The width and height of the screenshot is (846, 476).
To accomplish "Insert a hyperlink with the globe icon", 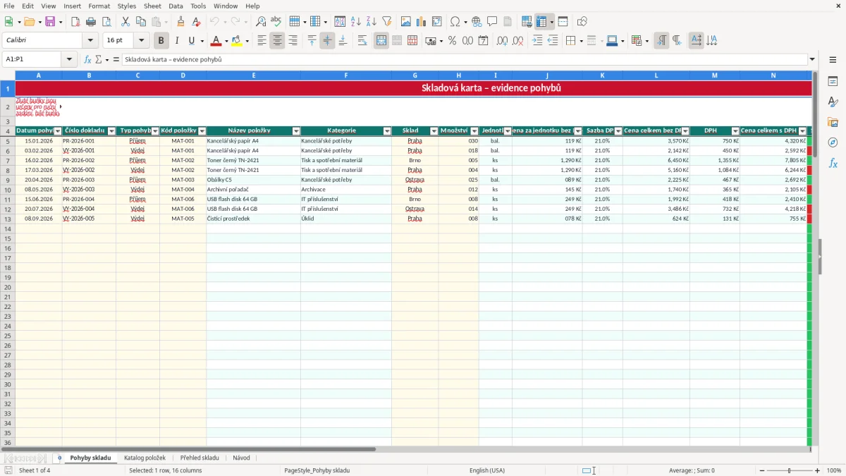I will point(477,22).
